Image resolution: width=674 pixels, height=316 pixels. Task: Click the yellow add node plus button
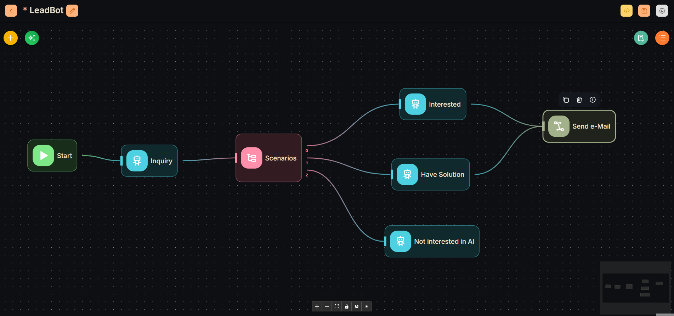11,38
